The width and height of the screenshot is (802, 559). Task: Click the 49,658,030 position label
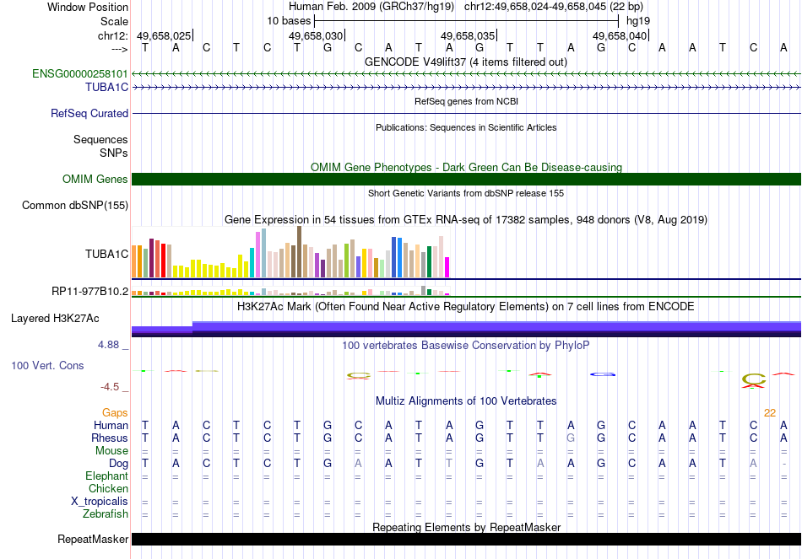(x=316, y=35)
